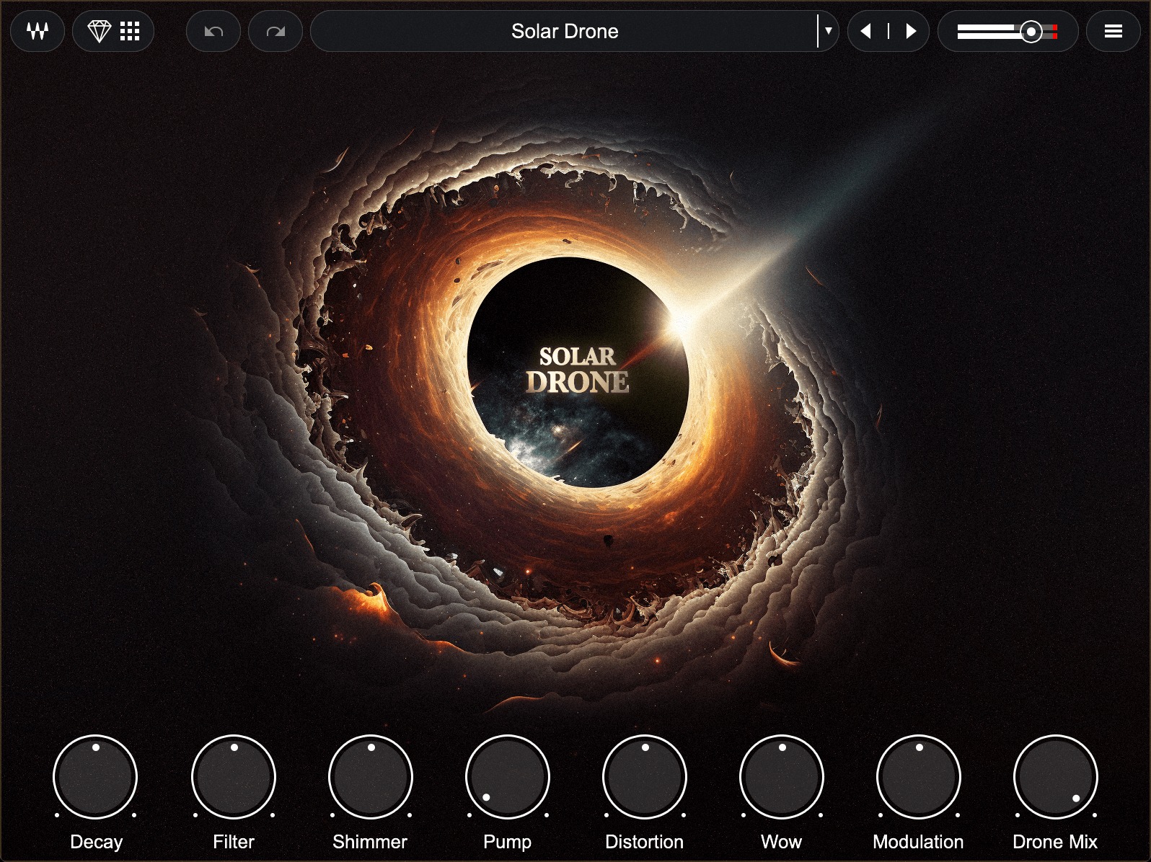This screenshot has width=1151, height=862.
Task: Click the Filter knob
Action: coord(234,777)
